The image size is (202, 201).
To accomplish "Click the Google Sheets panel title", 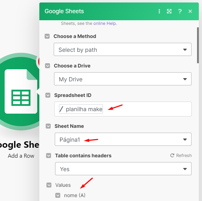I will coord(64,11).
